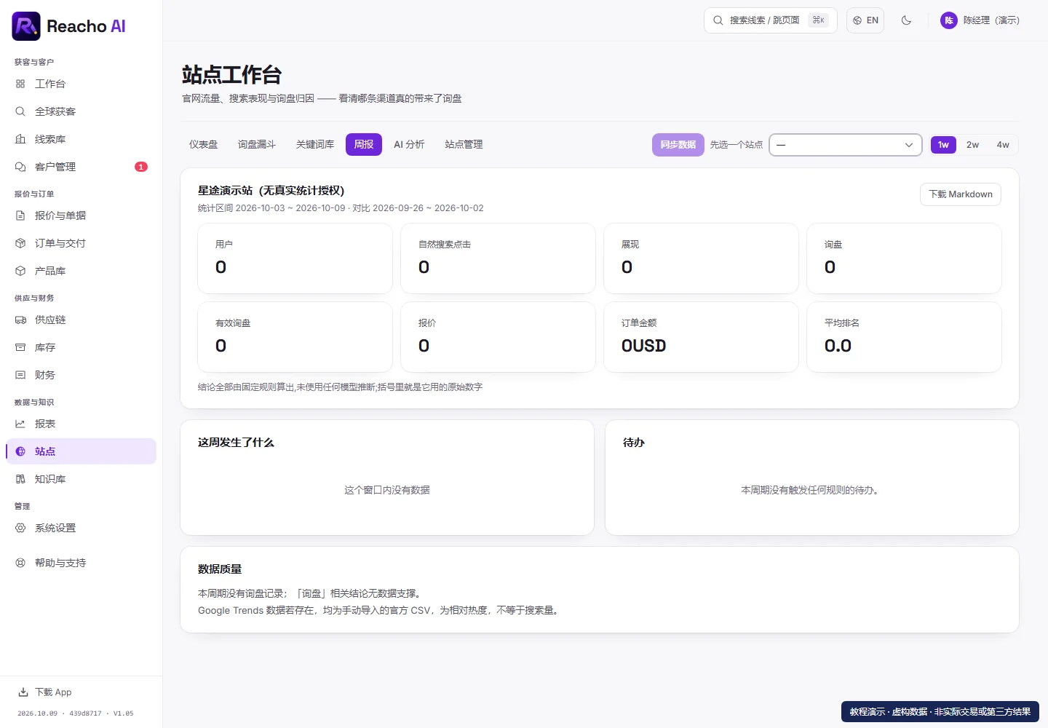The height and width of the screenshot is (728, 1048).
Task: Select the 4w time range
Action: point(1003,145)
